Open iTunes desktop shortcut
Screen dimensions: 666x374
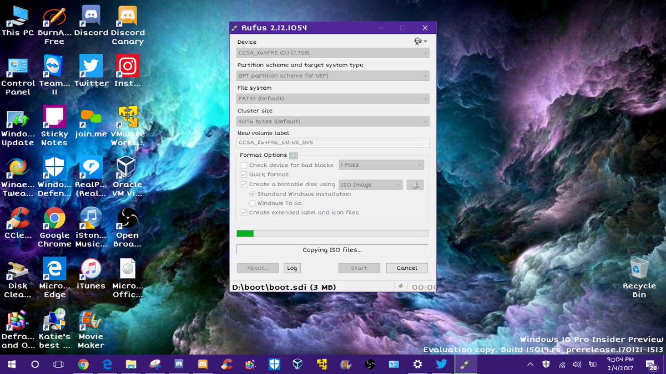[x=91, y=274]
